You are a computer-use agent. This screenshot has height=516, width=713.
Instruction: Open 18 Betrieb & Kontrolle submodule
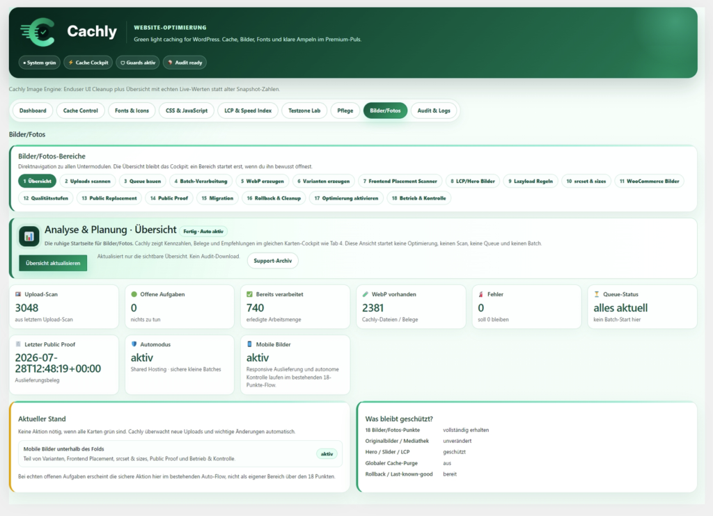point(418,198)
